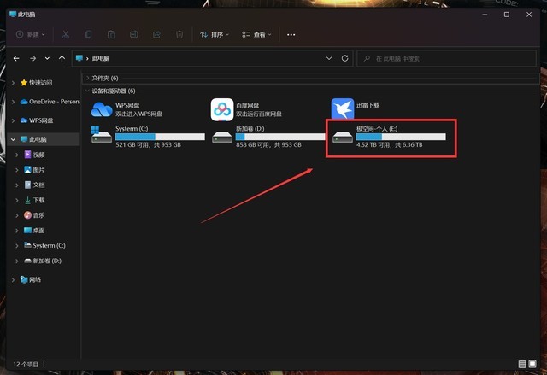Open 下载 folder in sidebar
This screenshot has height=375, width=547.
34,200
